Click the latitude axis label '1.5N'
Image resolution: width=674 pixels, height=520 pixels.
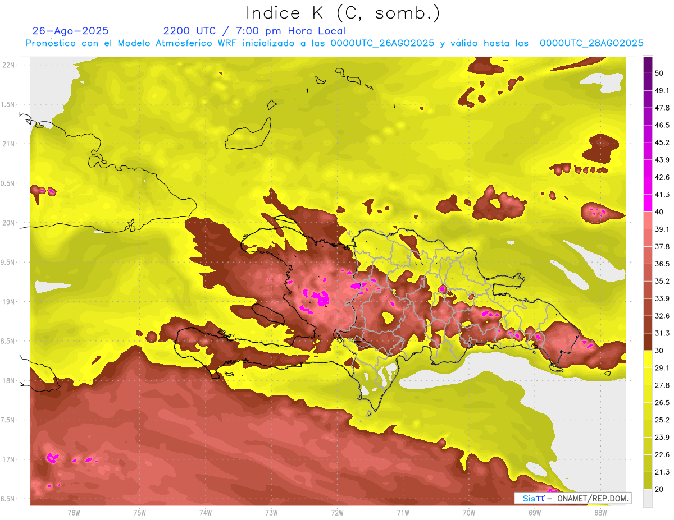tap(8, 104)
